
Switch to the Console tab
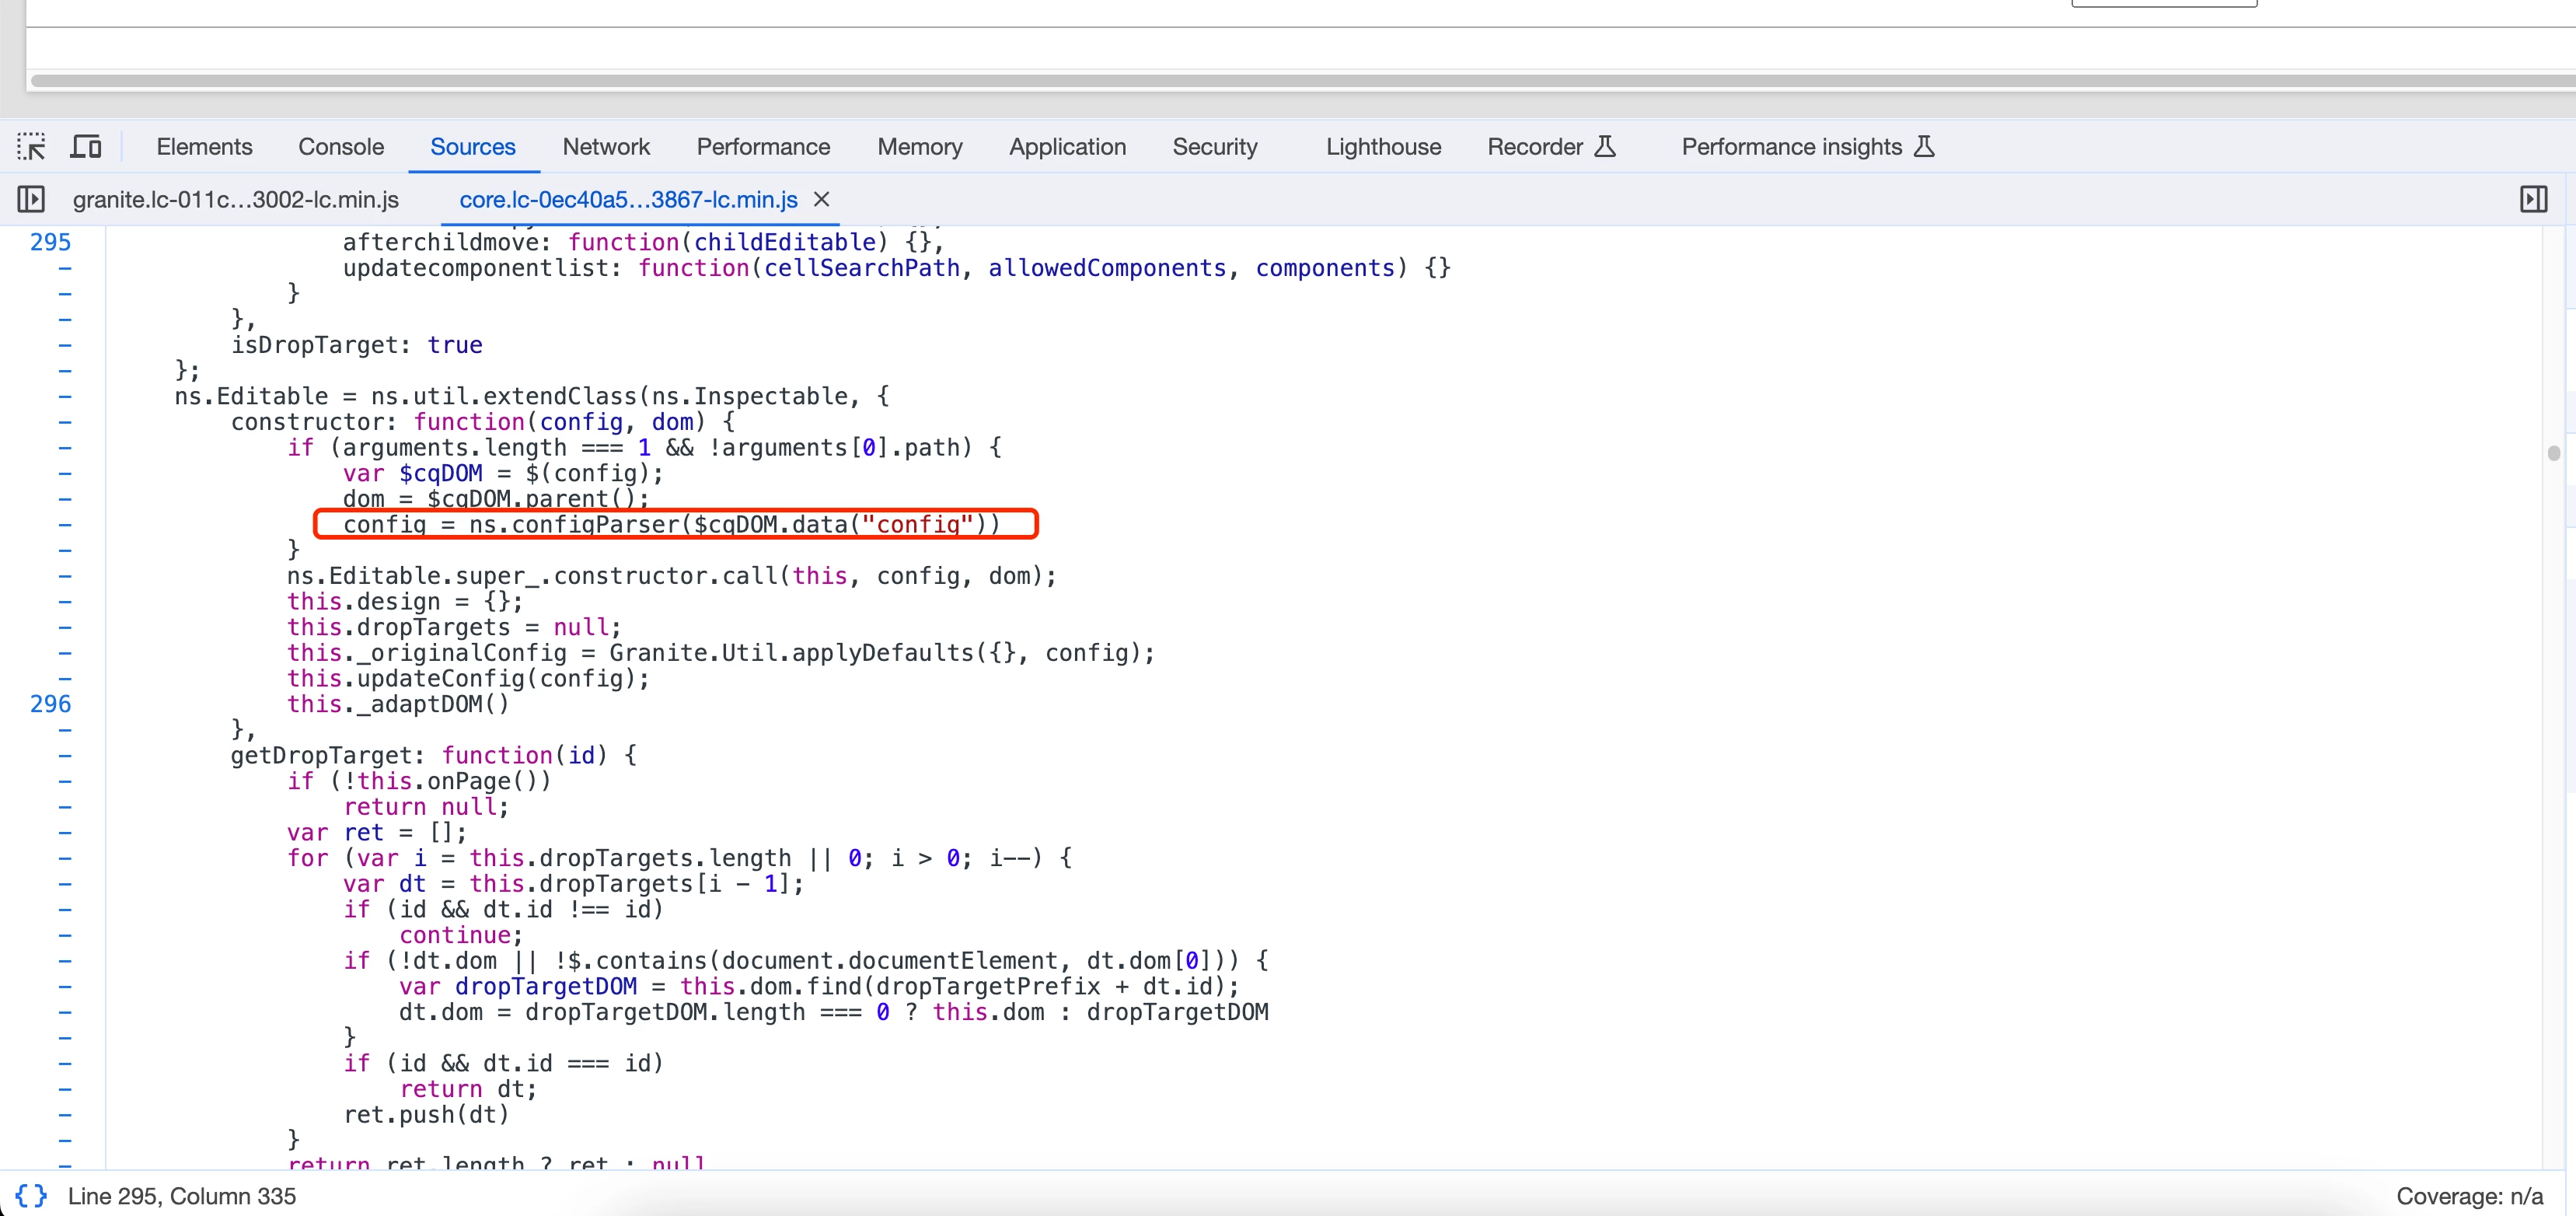pyautogui.click(x=341, y=147)
